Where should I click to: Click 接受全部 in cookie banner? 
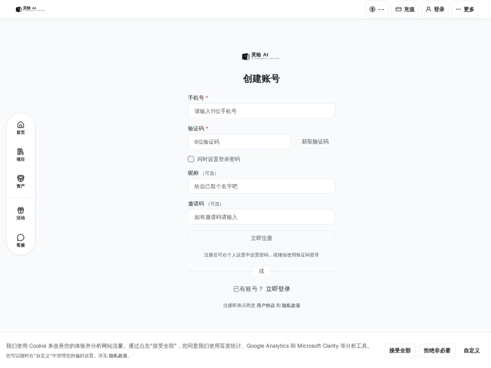tap(400, 350)
